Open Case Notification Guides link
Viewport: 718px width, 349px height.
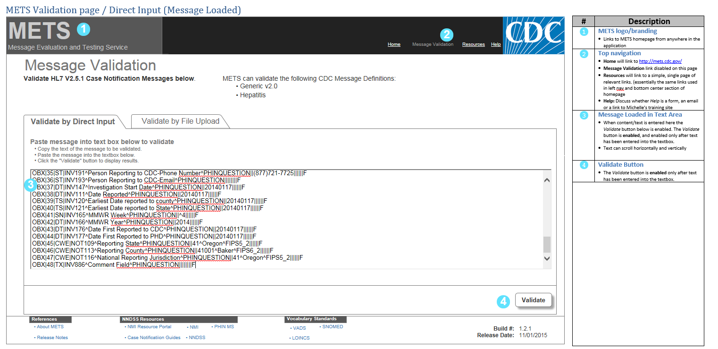coord(154,338)
